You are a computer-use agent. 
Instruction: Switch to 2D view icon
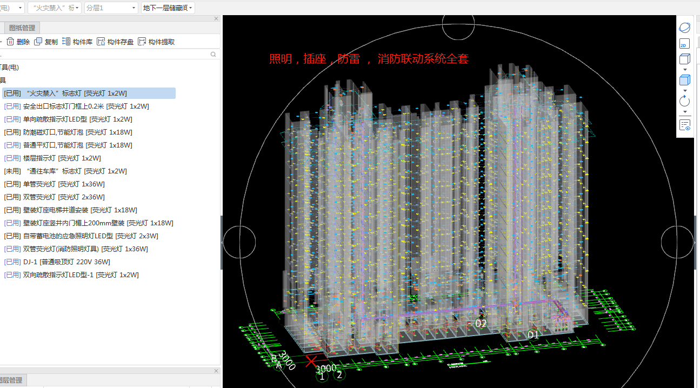pyautogui.click(x=684, y=44)
